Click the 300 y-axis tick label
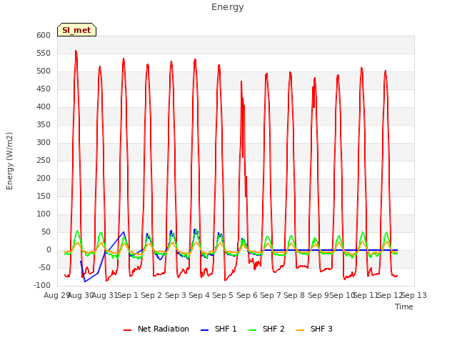This screenshot has width=457, height=343. [44, 143]
